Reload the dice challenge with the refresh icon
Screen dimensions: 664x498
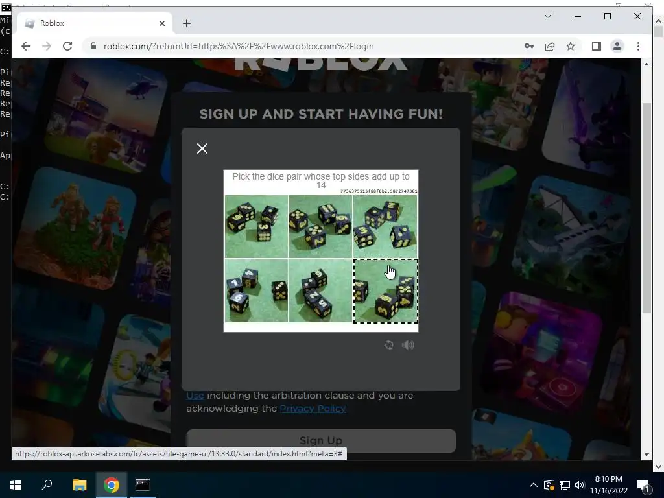[x=389, y=345]
